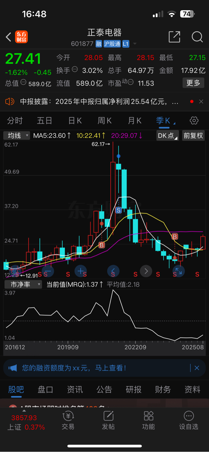Open the 中报披露 news headline
The width and height of the screenshot is (209, 452).
pos(99,102)
